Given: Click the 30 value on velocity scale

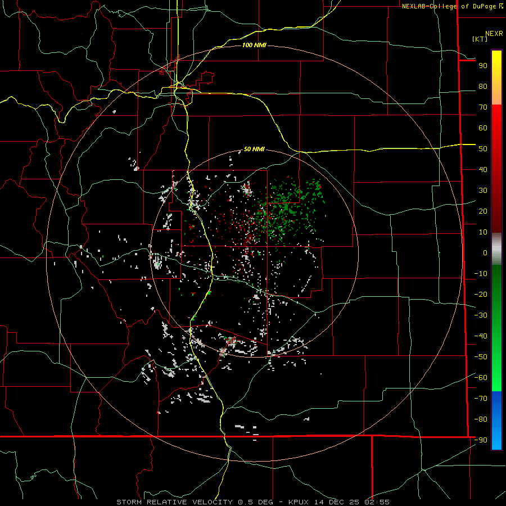Looking at the screenshot, I should click(483, 191).
